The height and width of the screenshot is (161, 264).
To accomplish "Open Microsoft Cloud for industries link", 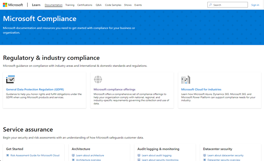I will 201,89.
